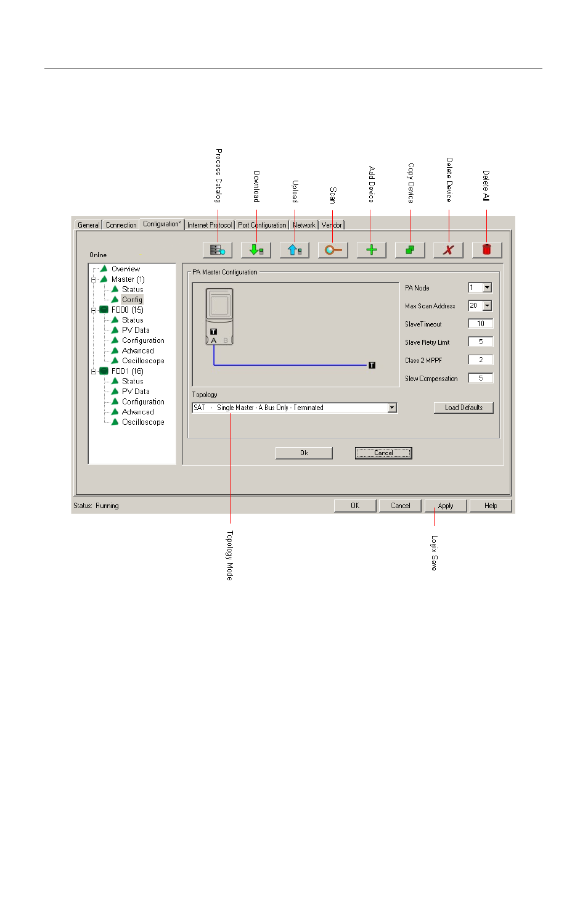This screenshot has width=588, height=909.
Task: Select Advanced under FD00 (15)
Action: click(x=138, y=351)
